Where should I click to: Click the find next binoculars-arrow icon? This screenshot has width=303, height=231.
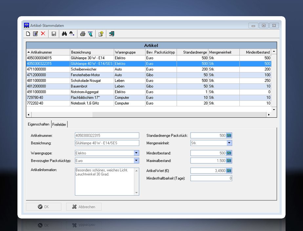(x=72, y=34)
